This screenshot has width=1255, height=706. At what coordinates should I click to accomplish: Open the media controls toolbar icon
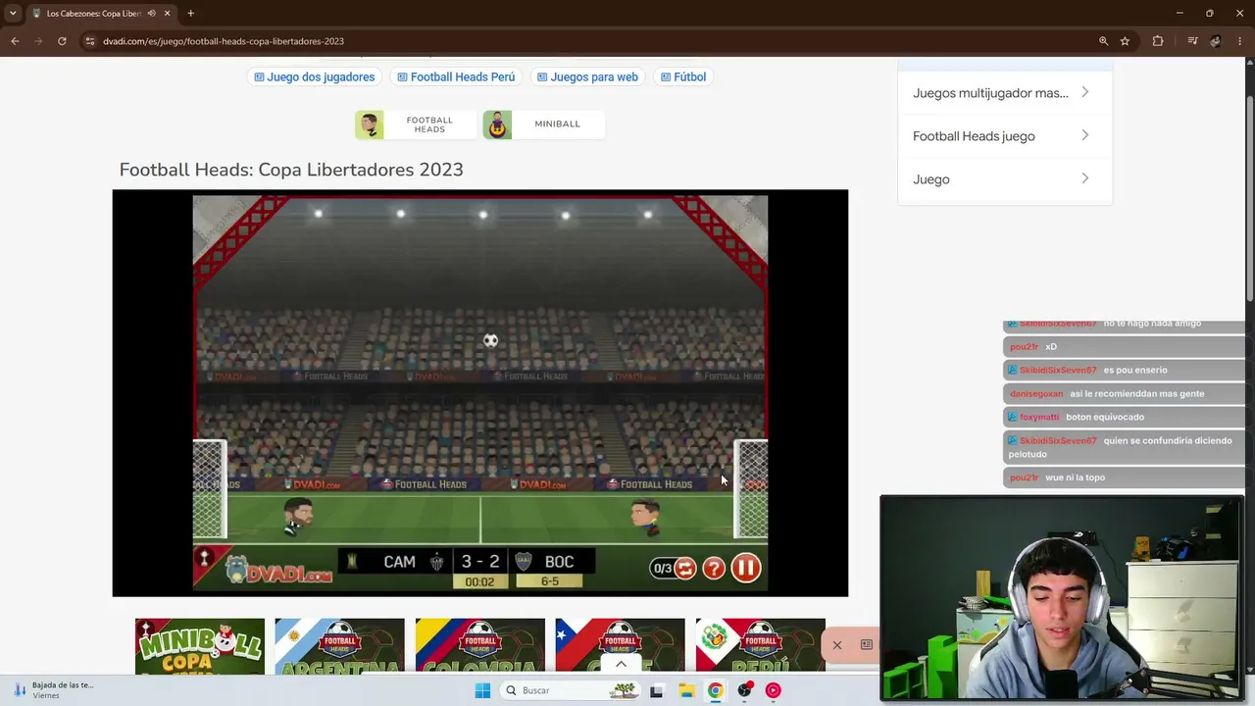tap(1192, 41)
